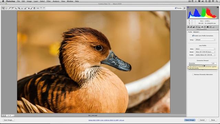Open the Filter menu
Image resolution: width=220 pixels, height=124 pixels.
(48, 1)
